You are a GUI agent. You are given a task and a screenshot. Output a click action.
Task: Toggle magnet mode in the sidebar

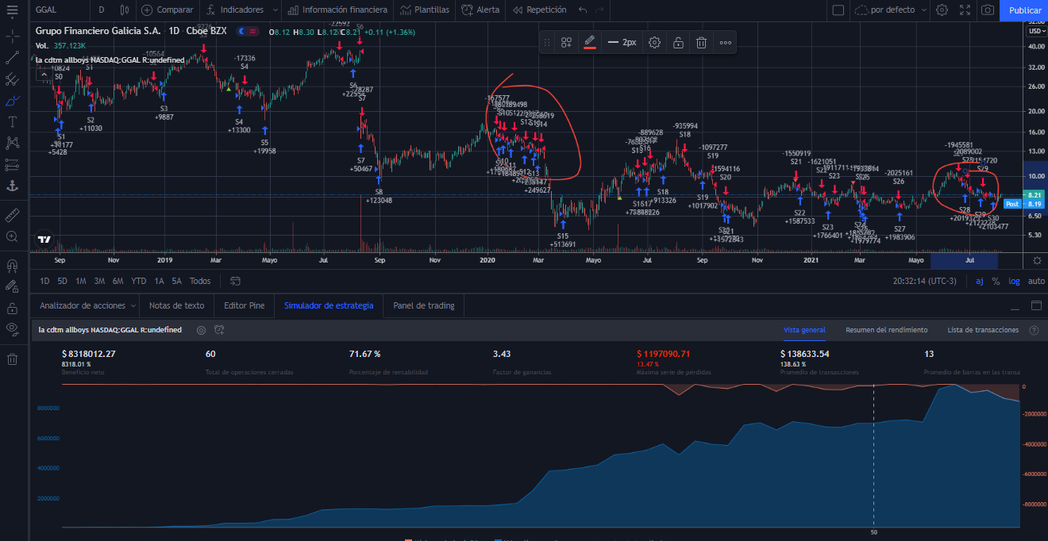coord(13,266)
